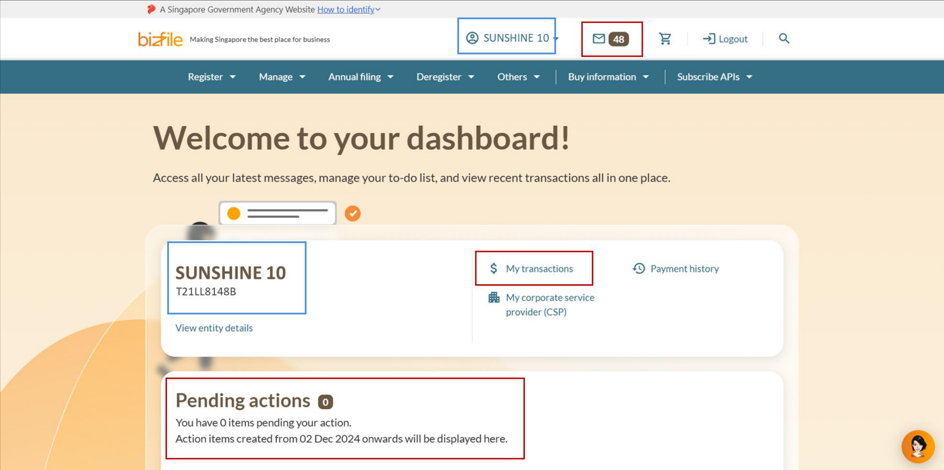Click the bizfile logo
The image size is (944, 470).
(x=160, y=39)
